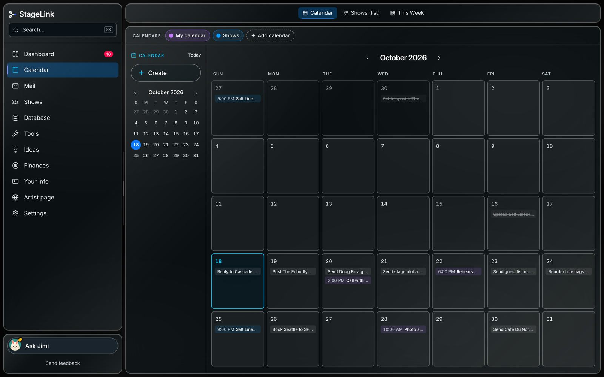Open the Mail section
The height and width of the screenshot is (377, 604).
tap(63, 86)
